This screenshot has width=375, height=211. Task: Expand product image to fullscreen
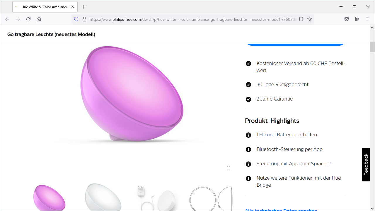tap(229, 168)
